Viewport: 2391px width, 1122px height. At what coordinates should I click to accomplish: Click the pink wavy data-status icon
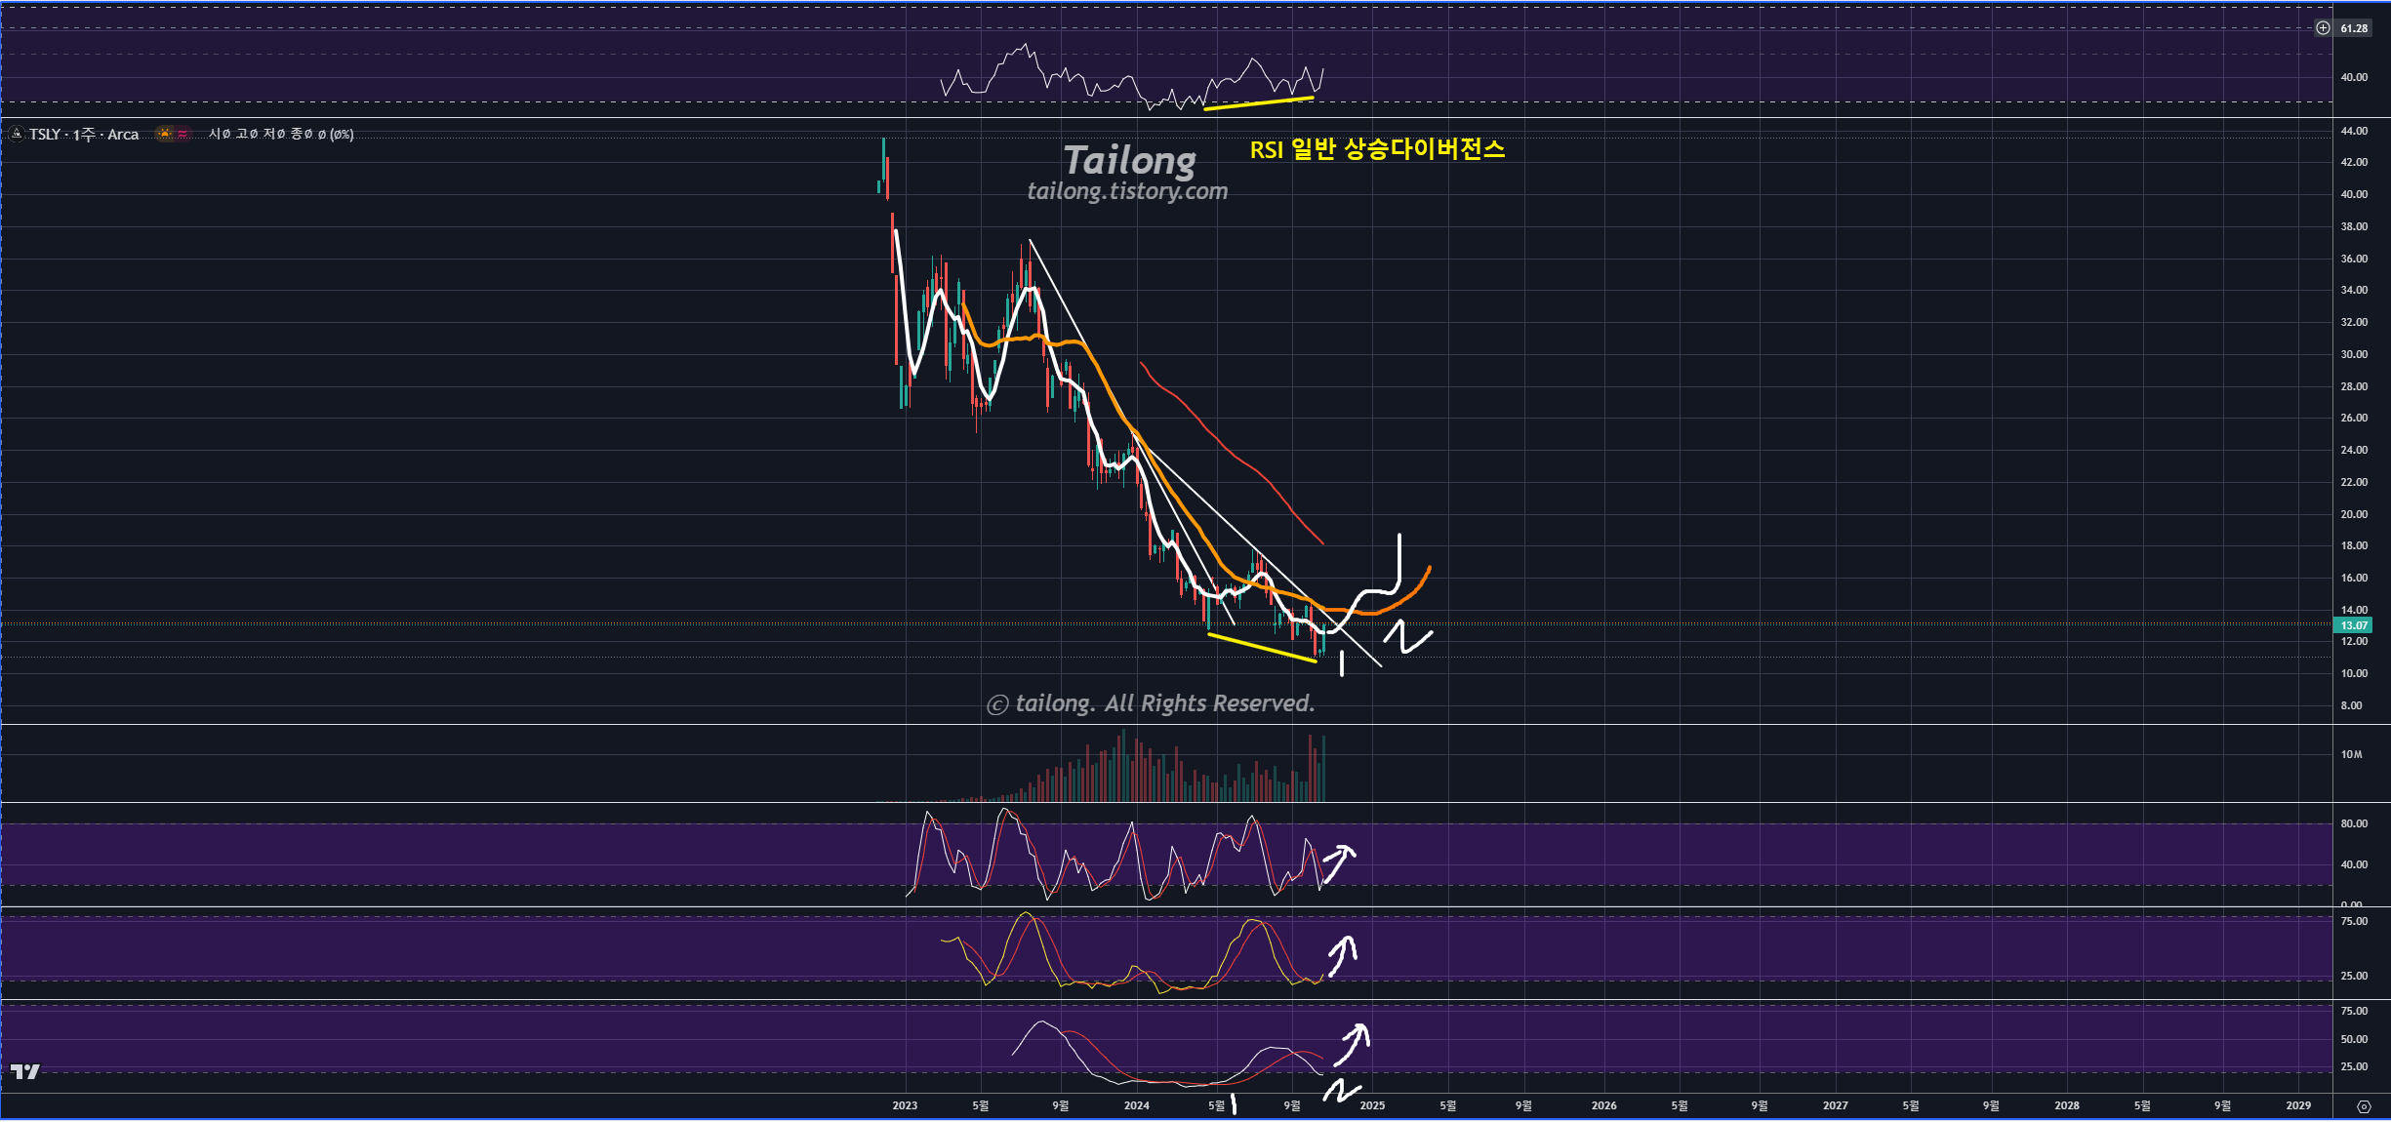tap(182, 134)
